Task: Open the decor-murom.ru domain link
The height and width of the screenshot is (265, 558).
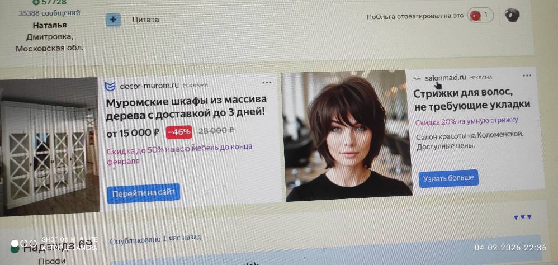Action: tap(149, 86)
